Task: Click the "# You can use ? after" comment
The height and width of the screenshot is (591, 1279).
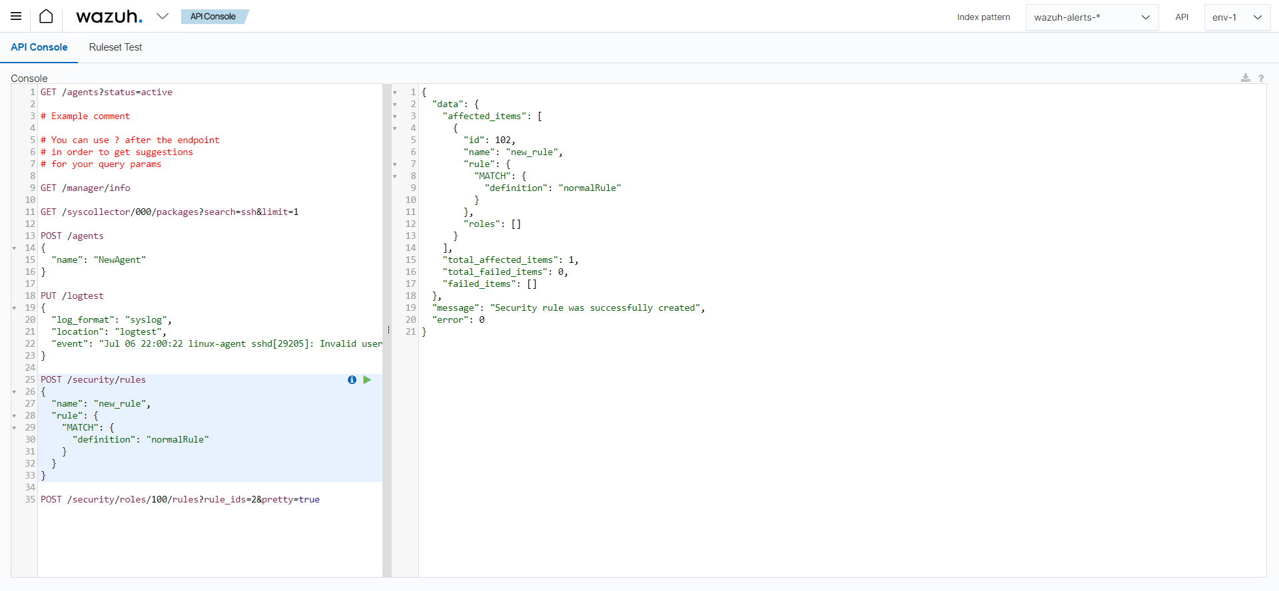Action: (x=130, y=140)
